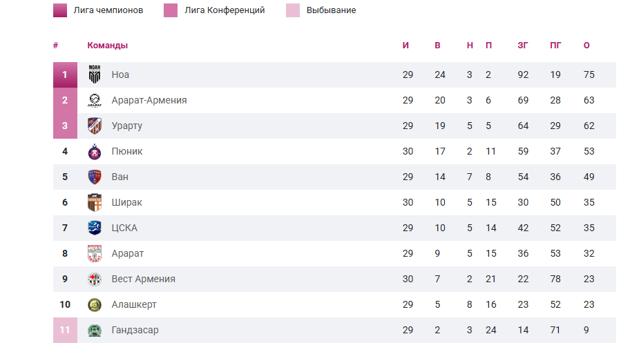Image resolution: width=630 pixels, height=354 pixels.
Task: Click the Лига Конференций legend swatch
Action: [171, 10]
